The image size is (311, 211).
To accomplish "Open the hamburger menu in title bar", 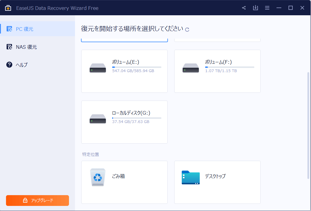I will point(267,8).
